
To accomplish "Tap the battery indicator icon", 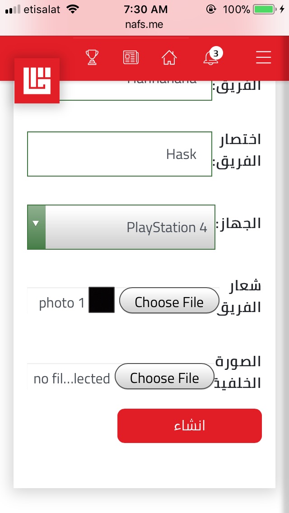I will 265,9.
